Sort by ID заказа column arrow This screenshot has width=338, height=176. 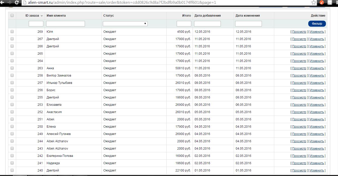(x=42, y=16)
